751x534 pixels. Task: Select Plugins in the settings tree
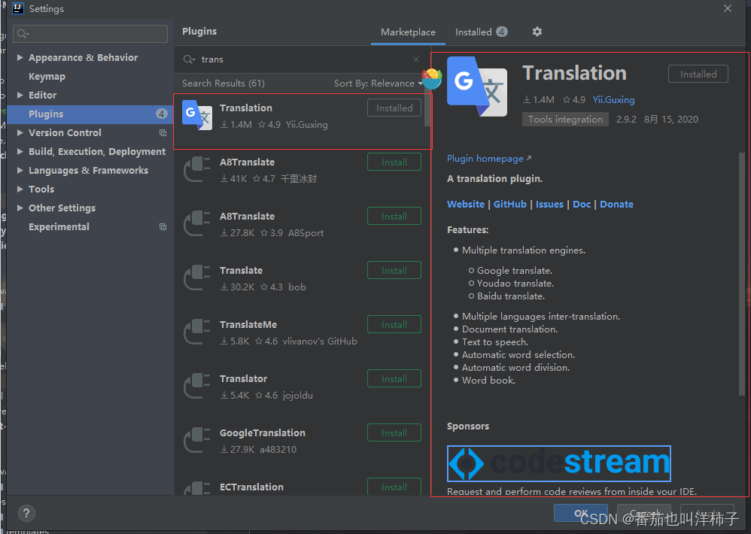[x=90, y=114]
